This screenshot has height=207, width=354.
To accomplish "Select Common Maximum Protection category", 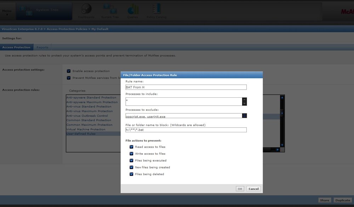I will click(x=90, y=125).
